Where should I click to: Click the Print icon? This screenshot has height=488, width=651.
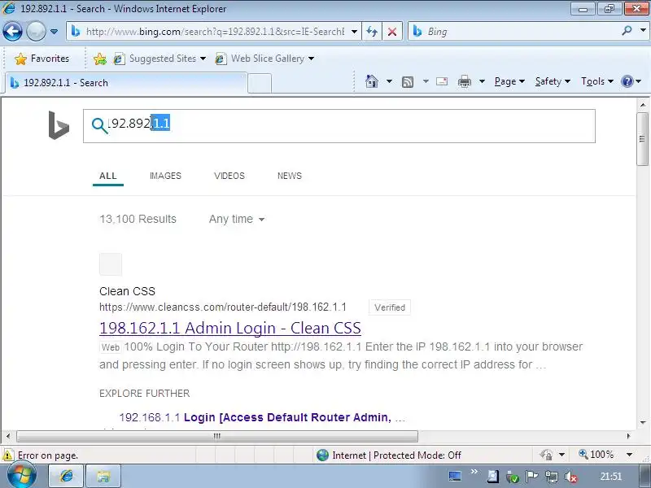pos(464,82)
